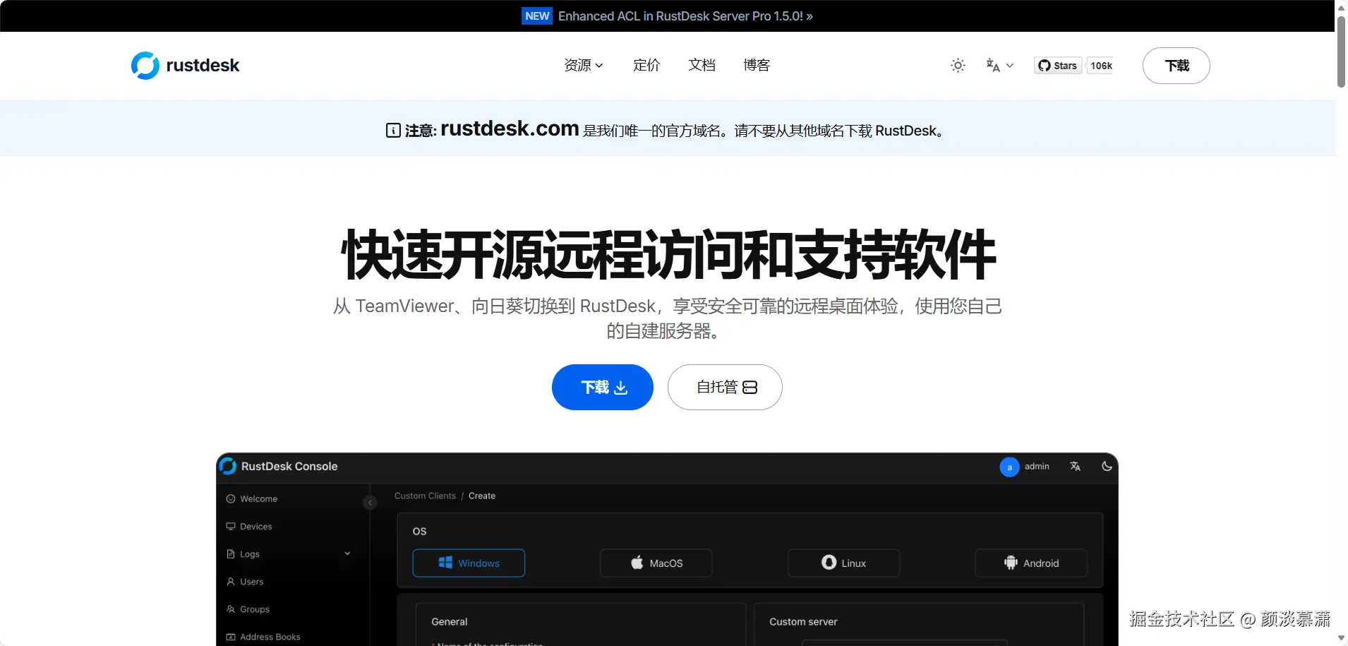This screenshot has height=646, width=1348.
Task: Open the 博客 blog page
Action: pos(757,65)
